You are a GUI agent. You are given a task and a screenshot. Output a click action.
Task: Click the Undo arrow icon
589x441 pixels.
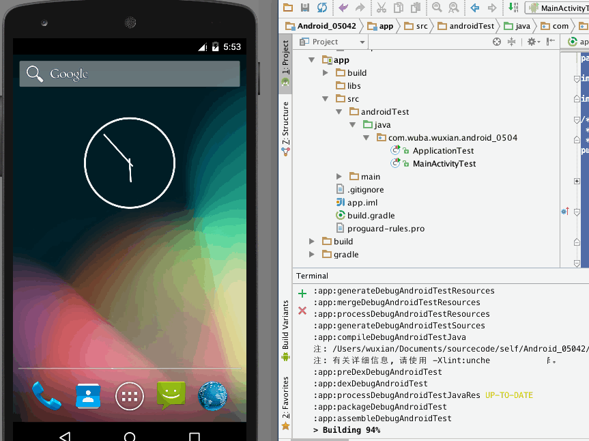click(x=343, y=7)
